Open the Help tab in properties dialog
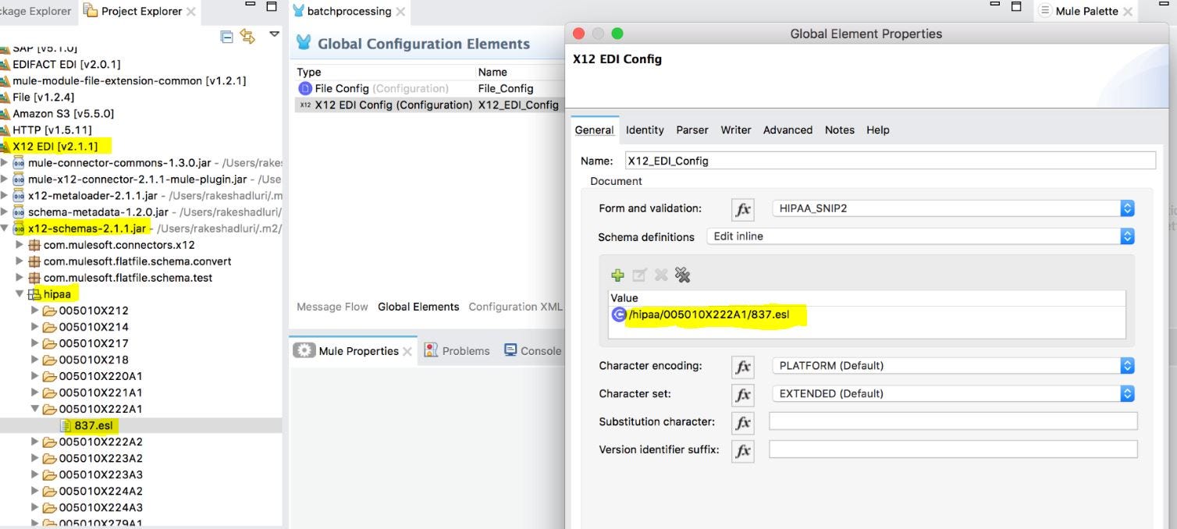This screenshot has height=529, width=1177. point(878,130)
